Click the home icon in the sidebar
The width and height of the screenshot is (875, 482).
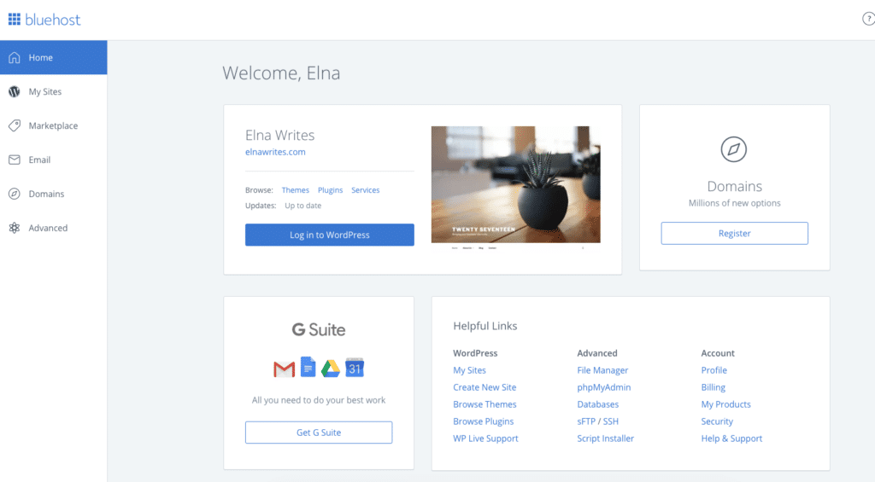click(x=15, y=57)
